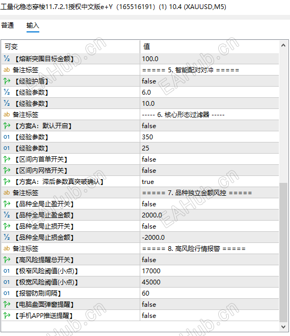Open value dropdown for 【区间内网格开关】
Image resolution: width=290 pixels, height=336 pixels.
[209, 171]
